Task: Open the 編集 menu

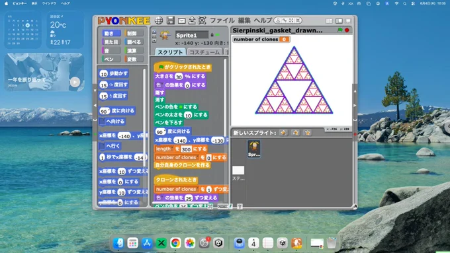Action: (x=244, y=20)
